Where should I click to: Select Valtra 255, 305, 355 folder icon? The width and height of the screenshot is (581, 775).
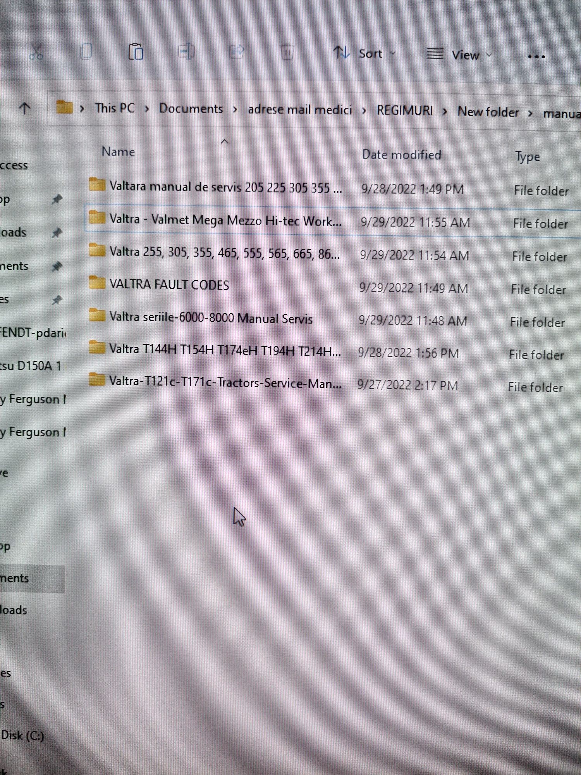(96, 250)
